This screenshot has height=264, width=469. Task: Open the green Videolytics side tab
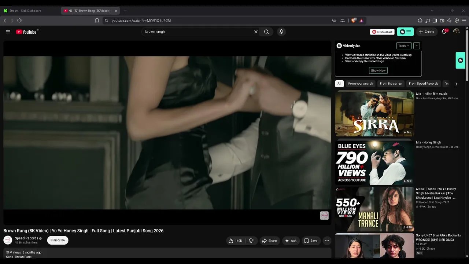[x=461, y=60]
